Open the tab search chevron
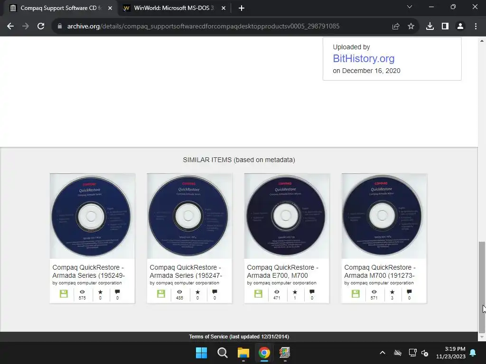 [x=410, y=7]
